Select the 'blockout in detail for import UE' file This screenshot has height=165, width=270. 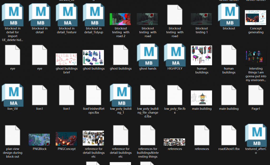pos(12,15)
